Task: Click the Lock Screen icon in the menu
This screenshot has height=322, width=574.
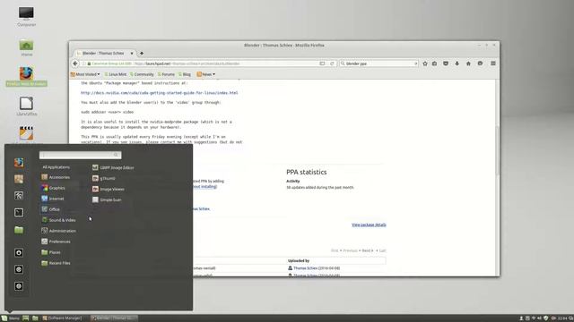Action: coord(19,252)
